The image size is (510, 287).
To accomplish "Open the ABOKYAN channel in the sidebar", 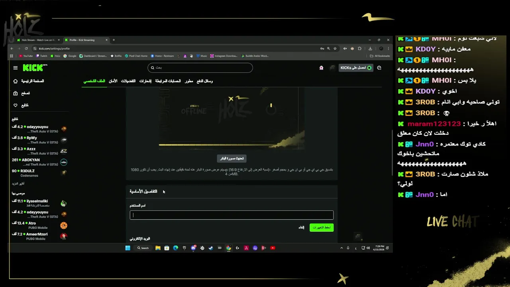I will click(x=39, y=162).
